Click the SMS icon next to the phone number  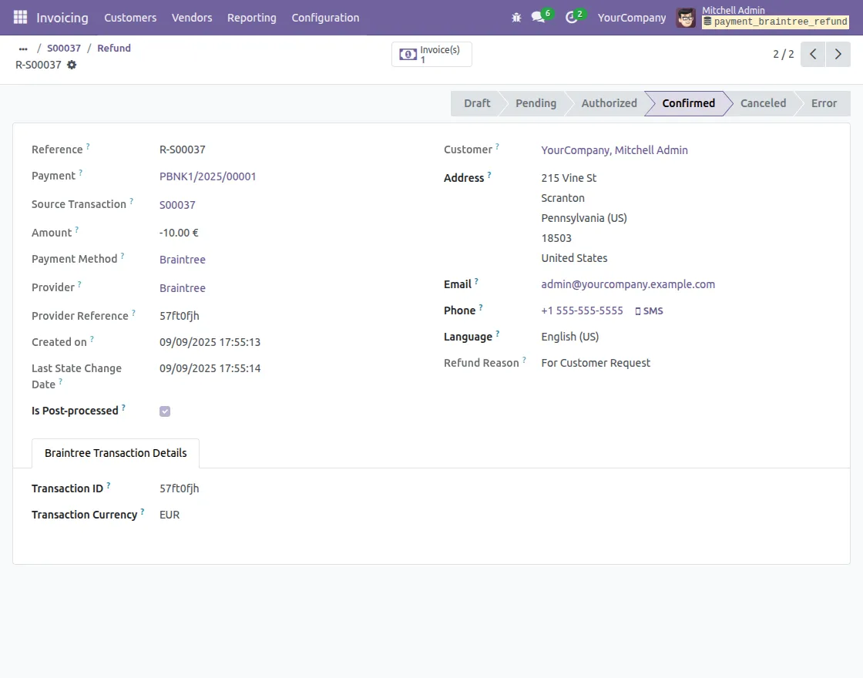650,310
